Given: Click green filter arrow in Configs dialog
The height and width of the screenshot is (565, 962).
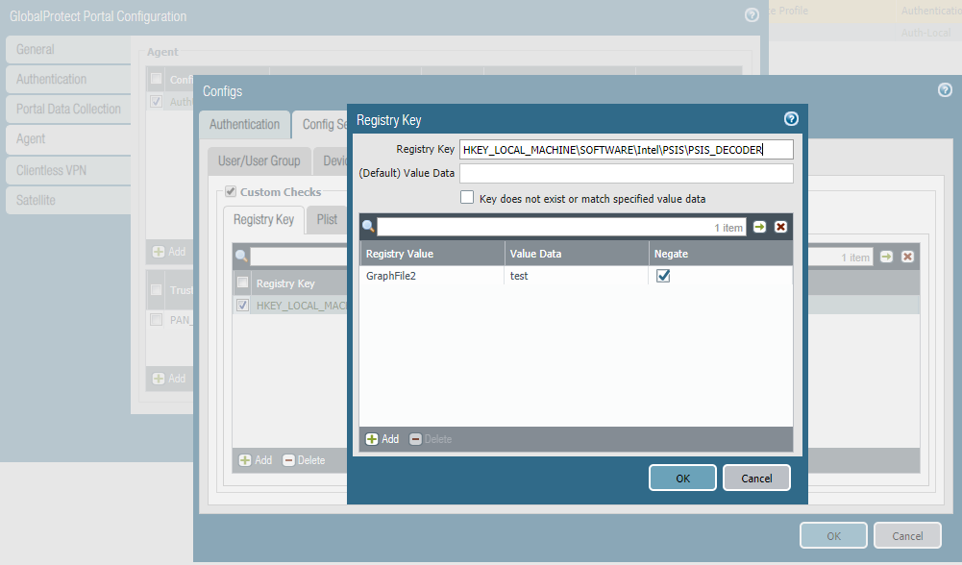Looking at the screenshot, I should (x=888, y=257).
